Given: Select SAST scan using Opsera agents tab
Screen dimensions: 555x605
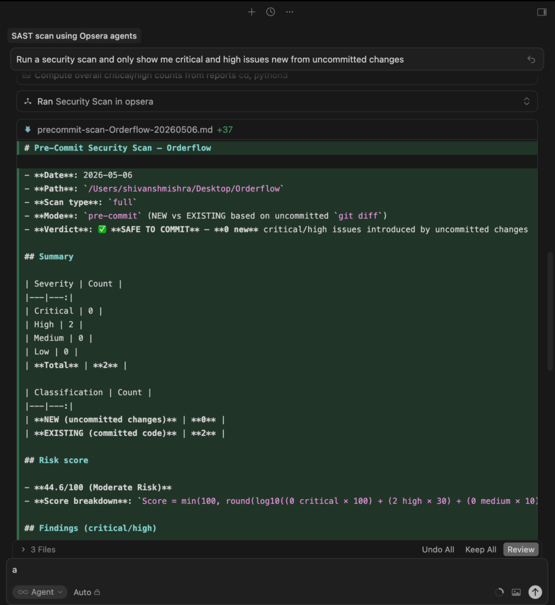Looking at the screenshot, I should 74,36.
